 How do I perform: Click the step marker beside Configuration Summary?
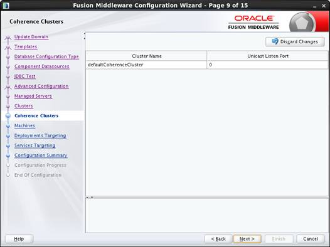[8, 155]
